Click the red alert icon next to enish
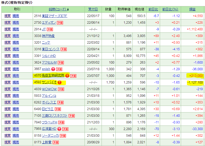The image size is (205, 146). pyautogui.click(x=53, y=69)
